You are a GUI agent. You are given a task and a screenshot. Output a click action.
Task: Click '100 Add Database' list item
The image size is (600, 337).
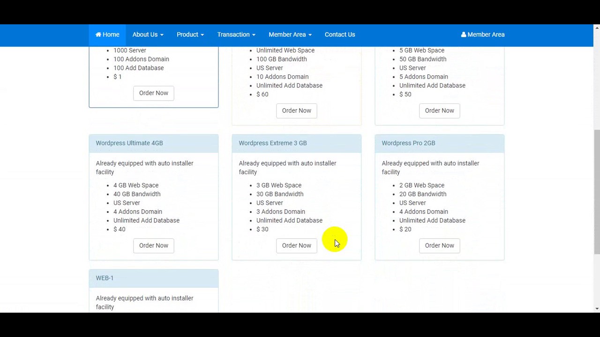tap(138, 68)
